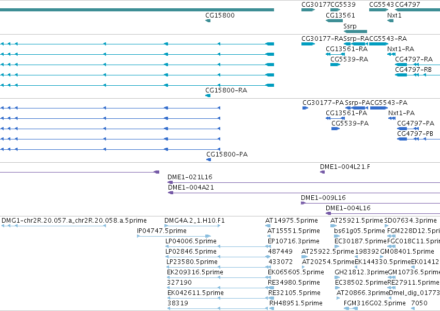Select the LP02846.5prime EST label

(x=191, y=252)
